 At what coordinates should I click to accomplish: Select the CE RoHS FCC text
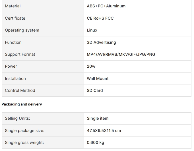coord(100,18)
